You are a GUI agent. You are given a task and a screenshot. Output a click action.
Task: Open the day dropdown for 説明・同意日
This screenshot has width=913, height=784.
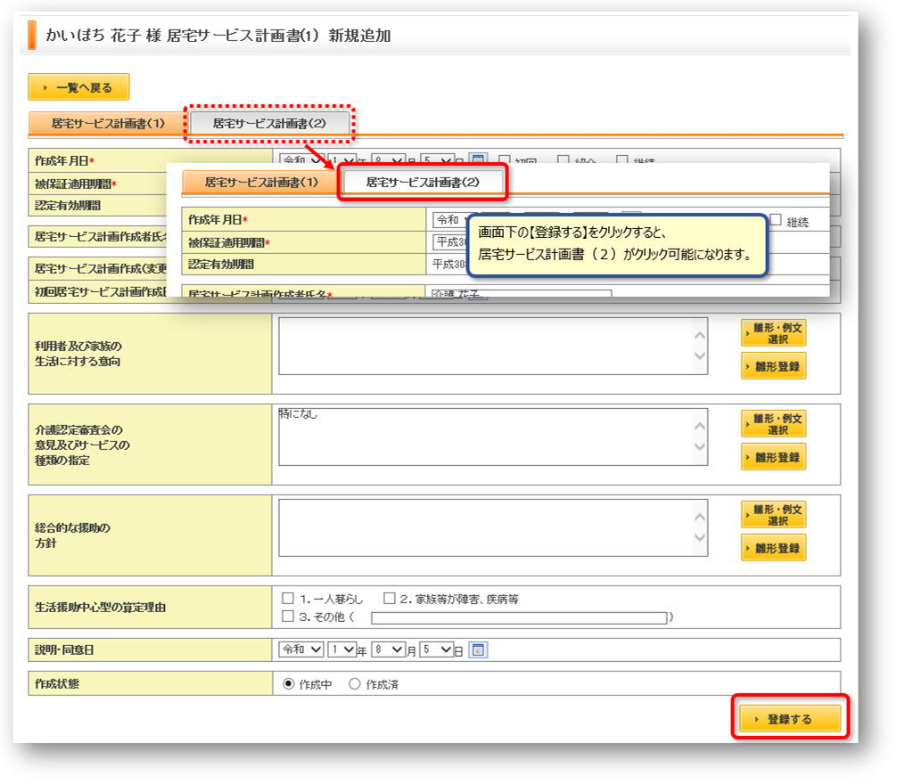[x=437, y=649]
